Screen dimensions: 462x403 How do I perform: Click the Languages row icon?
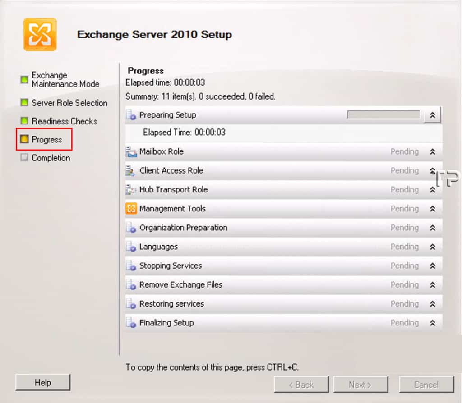point(131,247)
